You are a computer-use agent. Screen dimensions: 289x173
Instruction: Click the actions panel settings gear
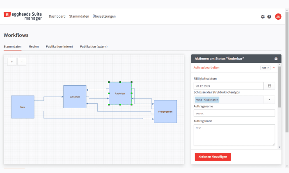276,59
